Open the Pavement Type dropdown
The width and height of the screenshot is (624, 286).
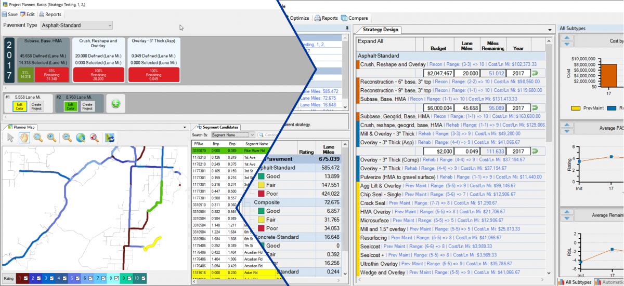click(x=76, y=25)
